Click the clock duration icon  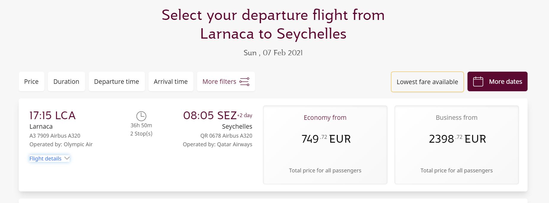[141, 116]
